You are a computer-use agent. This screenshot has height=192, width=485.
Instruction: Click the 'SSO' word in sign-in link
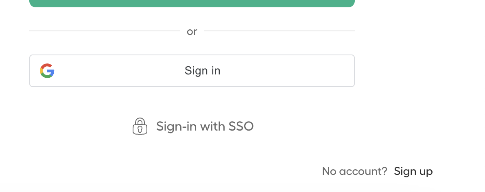241,126
